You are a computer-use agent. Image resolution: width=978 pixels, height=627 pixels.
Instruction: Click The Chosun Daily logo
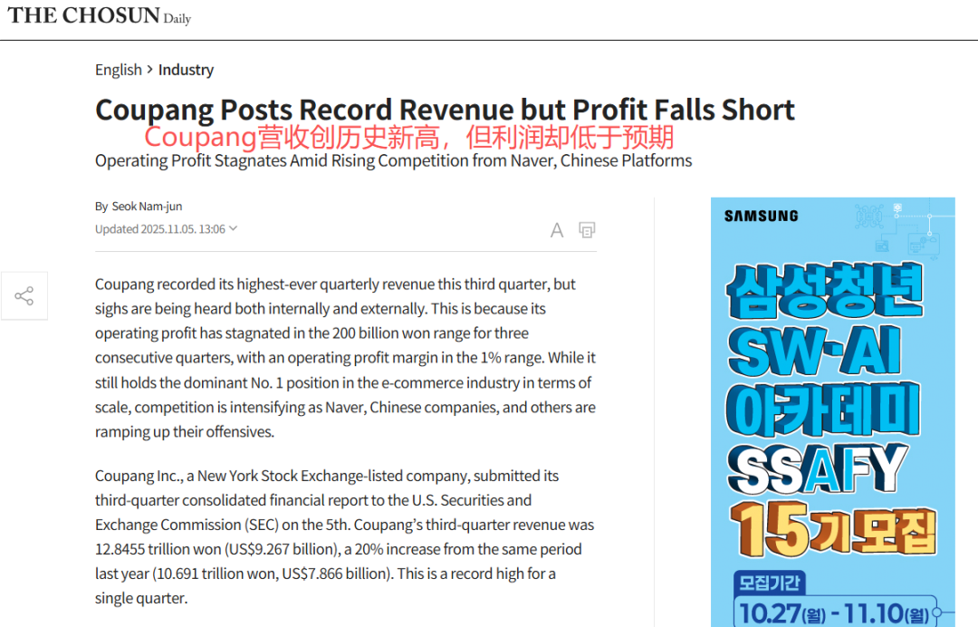coord(100,15)
